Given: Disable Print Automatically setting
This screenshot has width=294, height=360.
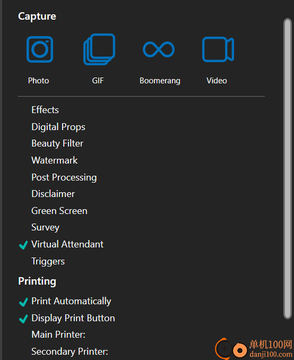Looking at the screenshot, I should [71, 301].
